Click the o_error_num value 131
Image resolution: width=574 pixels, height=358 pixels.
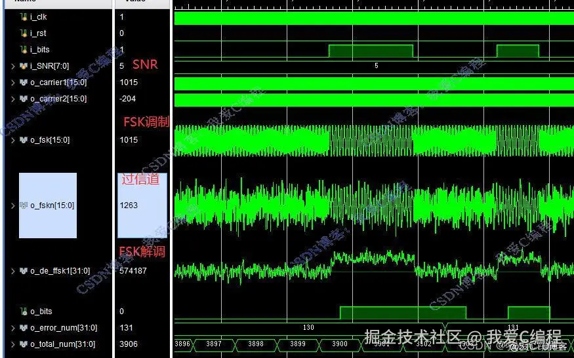pos(127,328)
